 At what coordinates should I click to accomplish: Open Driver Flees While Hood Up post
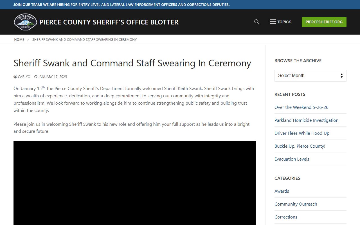(x=302, y=133)
